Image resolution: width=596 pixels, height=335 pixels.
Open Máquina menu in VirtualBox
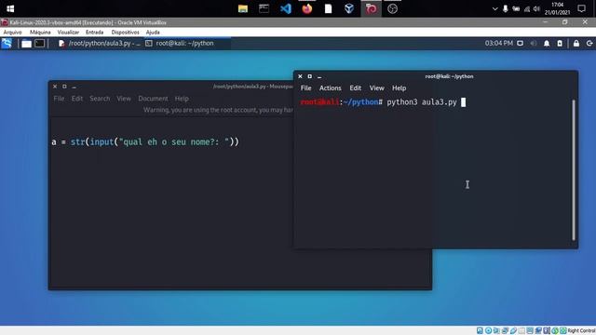pos(40,33)
